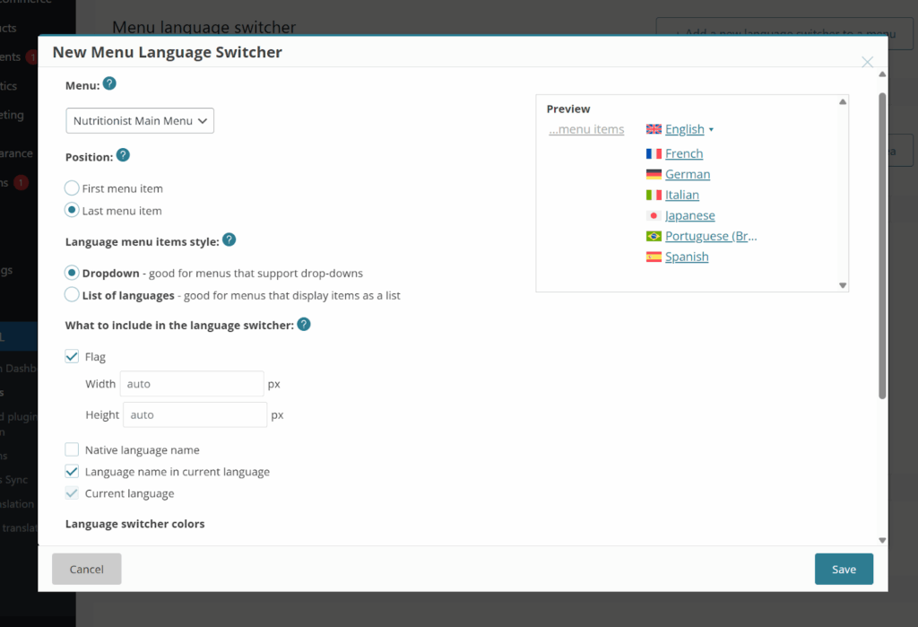Screen dimensions: 918x627
Task: Choose the List of languages style
Action: coord(72,294)
